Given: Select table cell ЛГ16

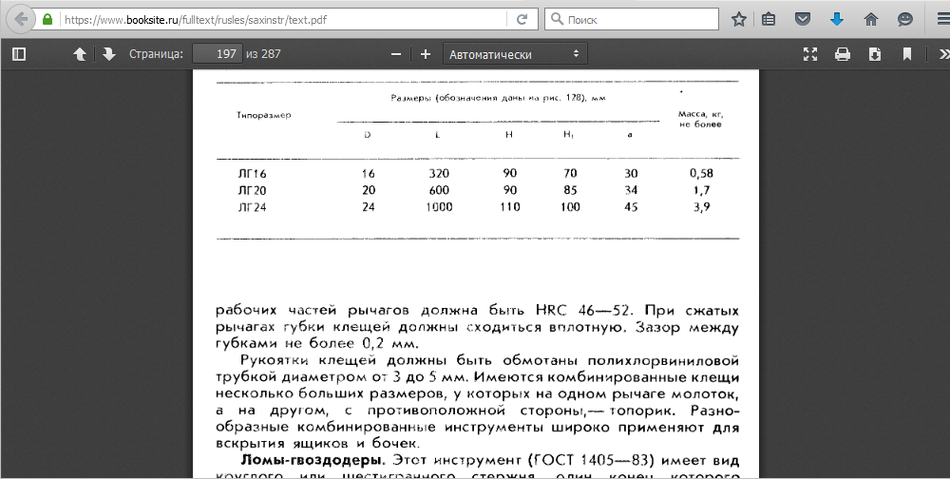Looking at the screenshot, I should pos(252,173).
